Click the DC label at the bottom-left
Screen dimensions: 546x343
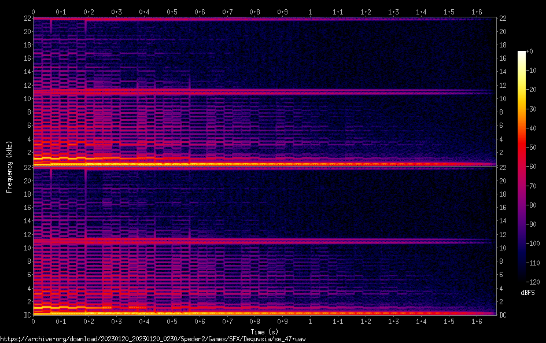[x=27, y=315]
